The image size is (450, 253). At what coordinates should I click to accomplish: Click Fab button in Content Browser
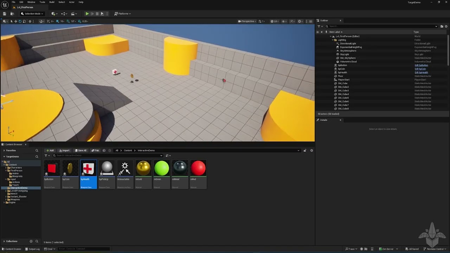coord(95,150)
